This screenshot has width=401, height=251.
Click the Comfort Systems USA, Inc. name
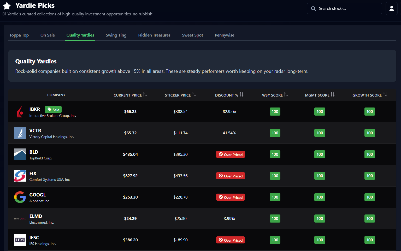(x=50, y=180)
